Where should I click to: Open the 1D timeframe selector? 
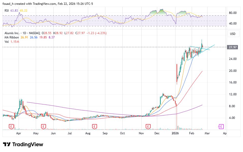25,33
